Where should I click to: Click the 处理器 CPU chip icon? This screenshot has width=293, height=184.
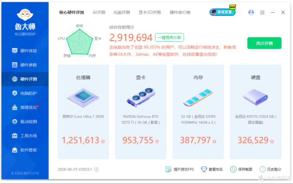pyautogui.click(x=83, y=98)
